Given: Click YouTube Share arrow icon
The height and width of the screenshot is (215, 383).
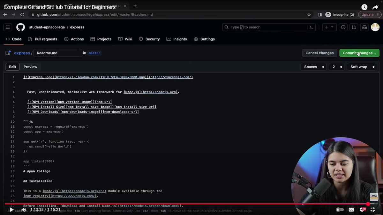Looking at the screenshot, I should (375, 7).
